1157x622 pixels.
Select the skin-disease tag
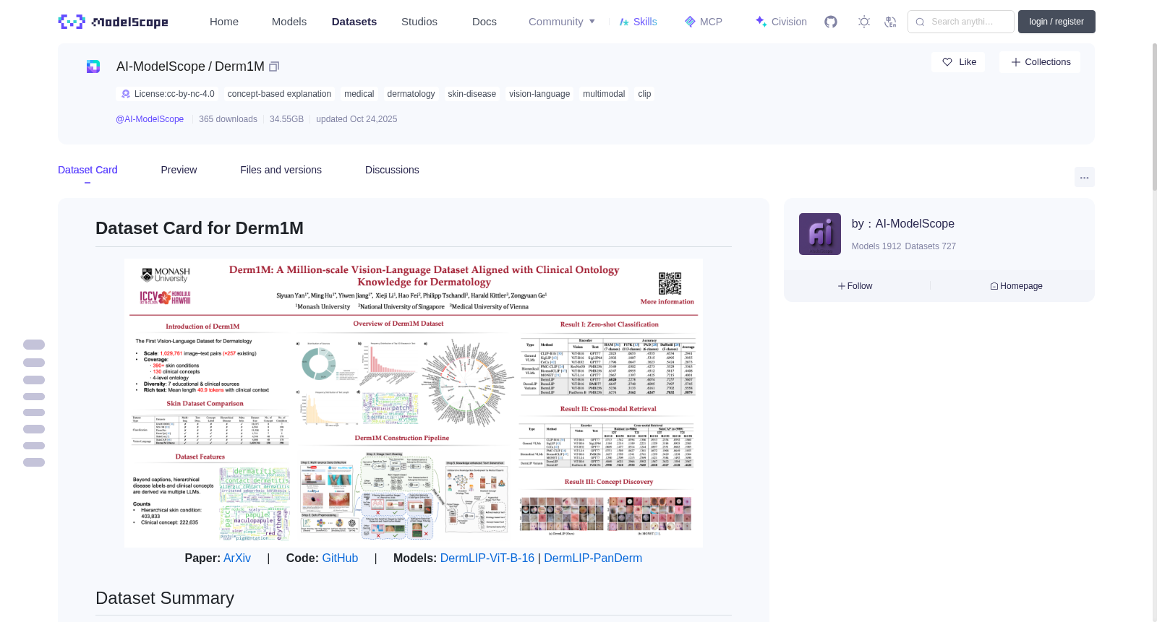click(x=472, y=94)
